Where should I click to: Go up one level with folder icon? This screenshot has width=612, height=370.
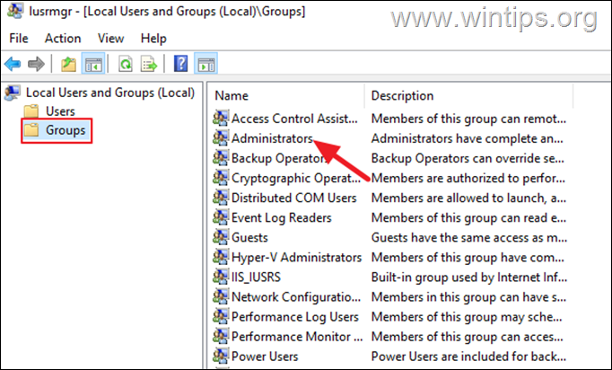(69, 64)
